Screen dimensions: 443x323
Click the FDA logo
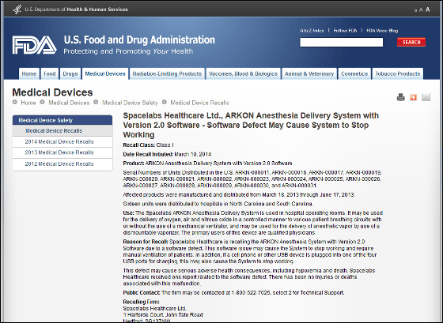coord(35,45)
